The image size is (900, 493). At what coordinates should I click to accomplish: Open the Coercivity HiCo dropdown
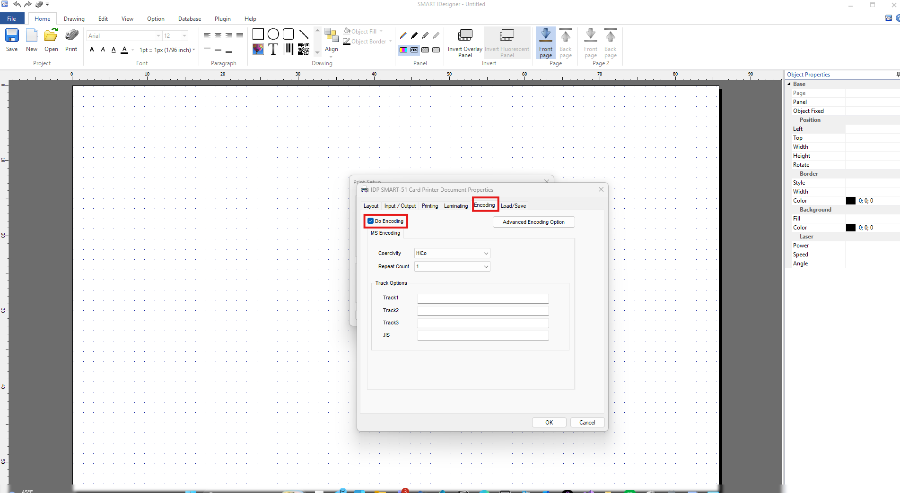452,253
